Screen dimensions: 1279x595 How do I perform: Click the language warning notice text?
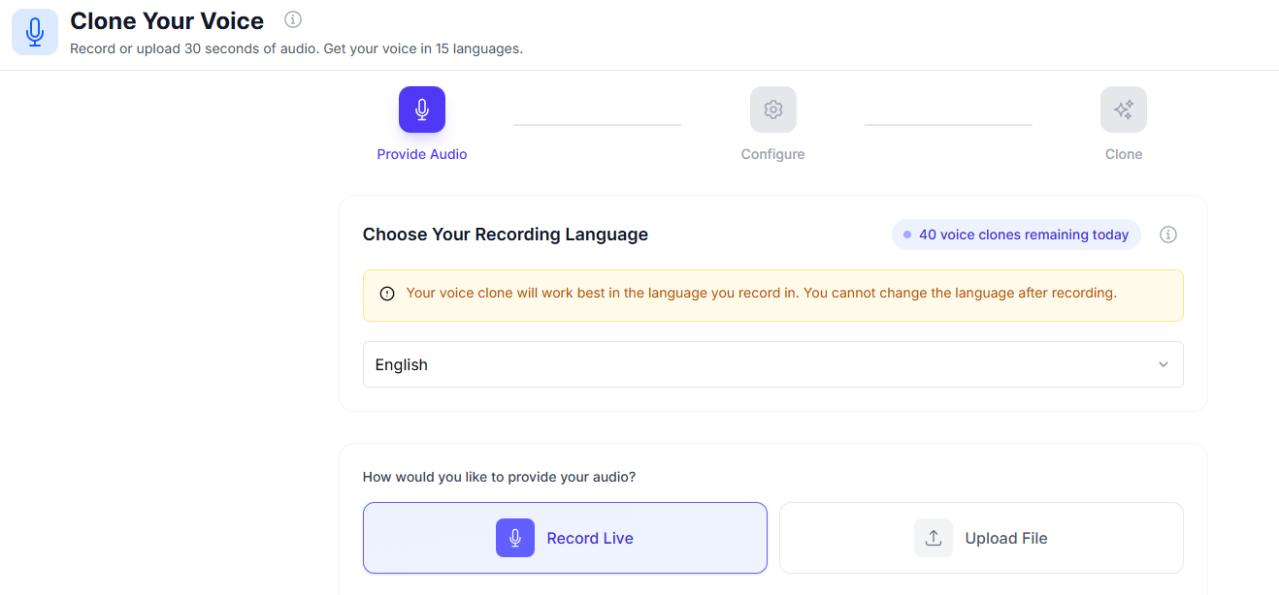[x=761, y=293]
